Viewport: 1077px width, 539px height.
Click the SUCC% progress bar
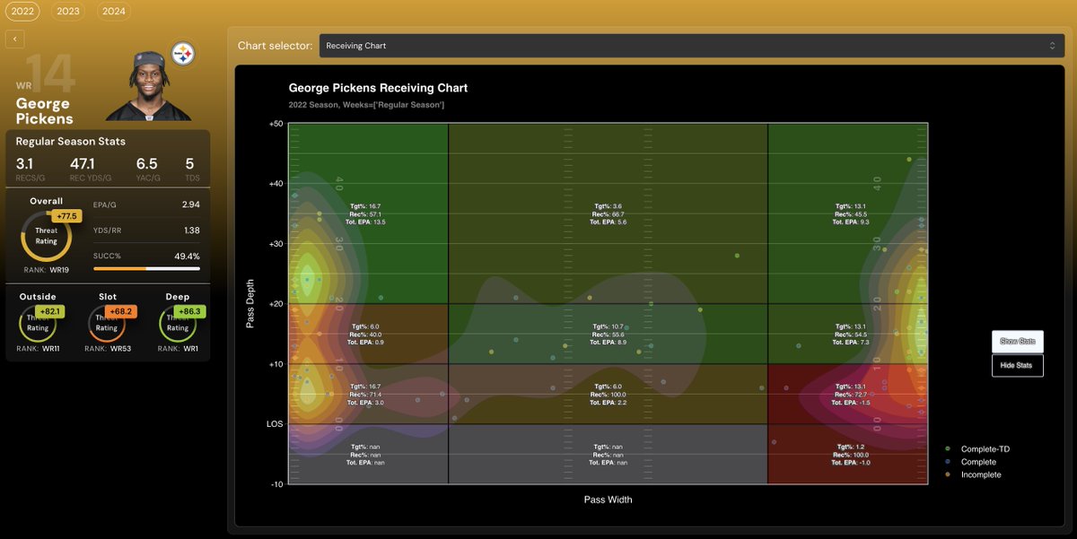point(146,268)
